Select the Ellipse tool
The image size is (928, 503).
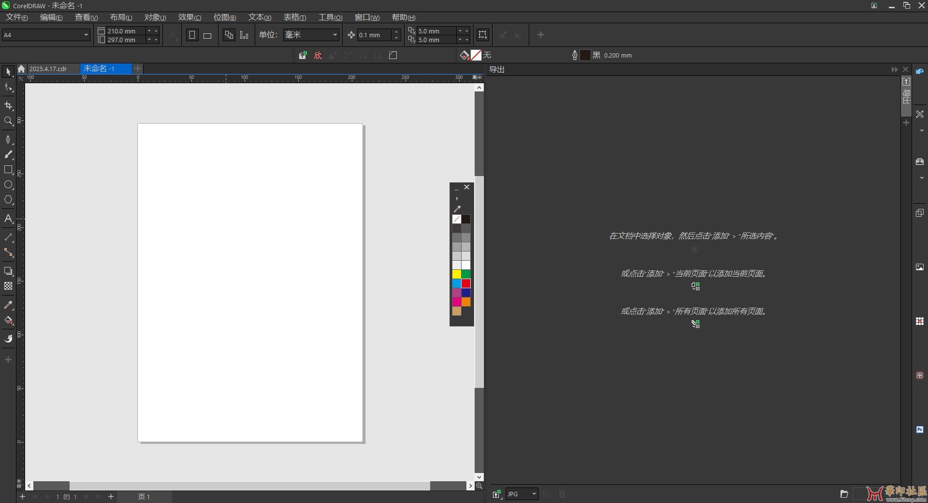tap(8, 185)
